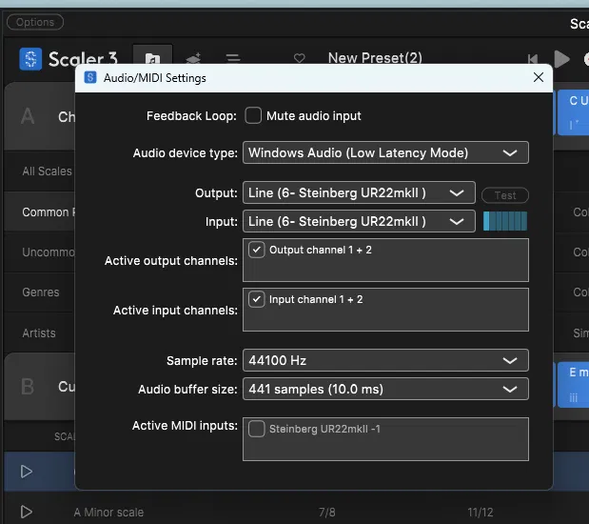Click the learn graduation cap icon
This screenshot has width=589, height=524.
tap(193, 58)
